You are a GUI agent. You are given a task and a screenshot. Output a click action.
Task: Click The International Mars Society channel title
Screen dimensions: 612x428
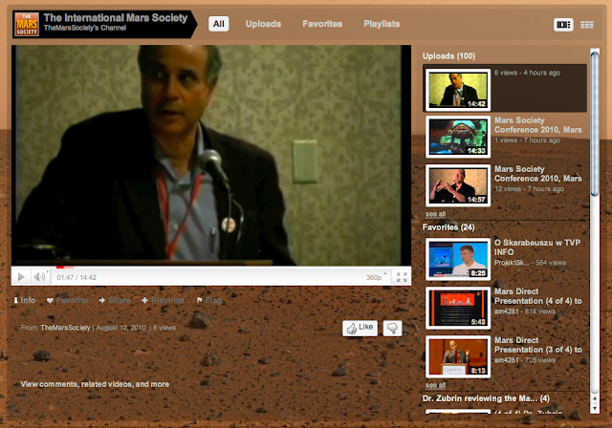[116, 17]
